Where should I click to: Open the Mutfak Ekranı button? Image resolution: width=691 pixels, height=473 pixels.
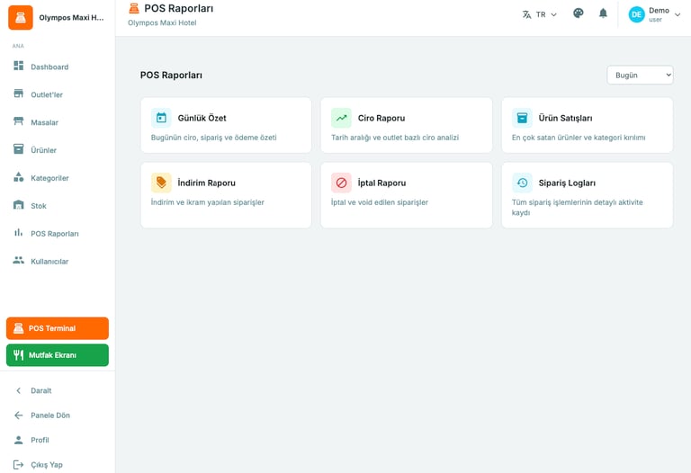coord(58,355)
